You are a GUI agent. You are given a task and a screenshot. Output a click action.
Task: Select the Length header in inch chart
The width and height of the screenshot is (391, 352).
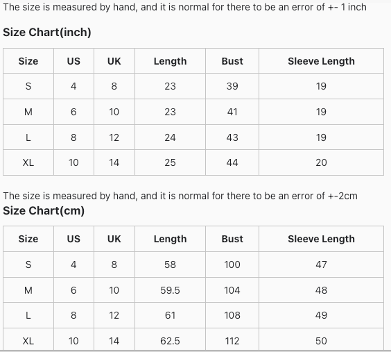pyautogui.click(x=170, y=61)
